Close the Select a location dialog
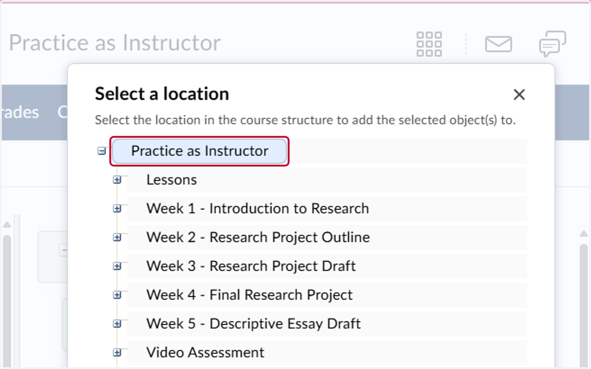The image size is (591, 369). 519,94
